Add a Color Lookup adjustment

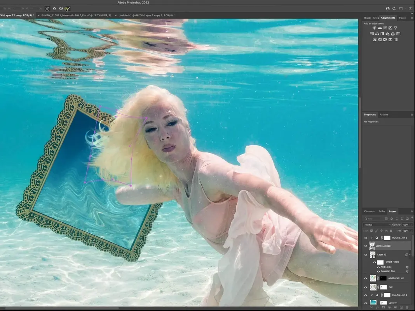[x=398, y=34]
